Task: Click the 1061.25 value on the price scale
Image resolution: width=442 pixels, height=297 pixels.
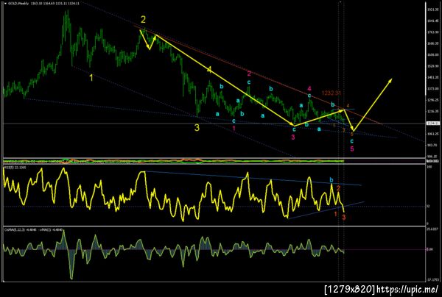Action: pos(432,134)
